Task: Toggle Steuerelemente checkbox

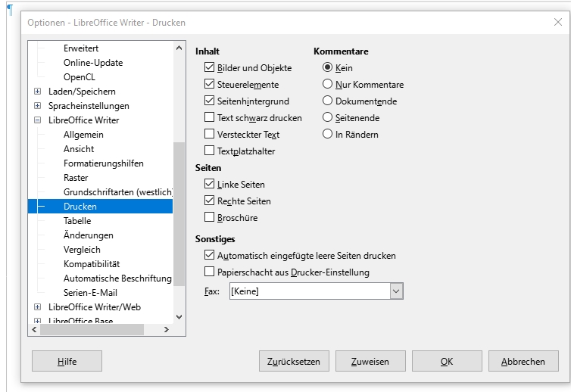Action: pos(209,84)
